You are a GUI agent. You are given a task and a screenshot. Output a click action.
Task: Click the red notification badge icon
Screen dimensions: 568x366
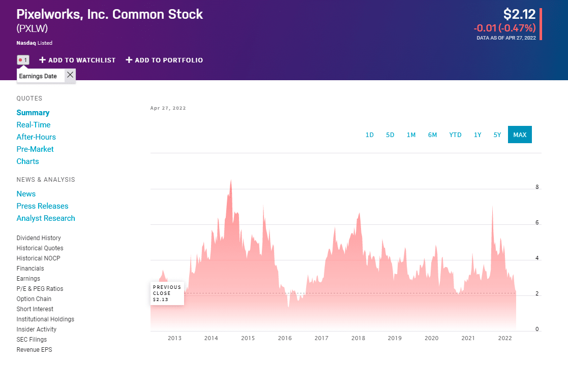click(x=23, y=60)
